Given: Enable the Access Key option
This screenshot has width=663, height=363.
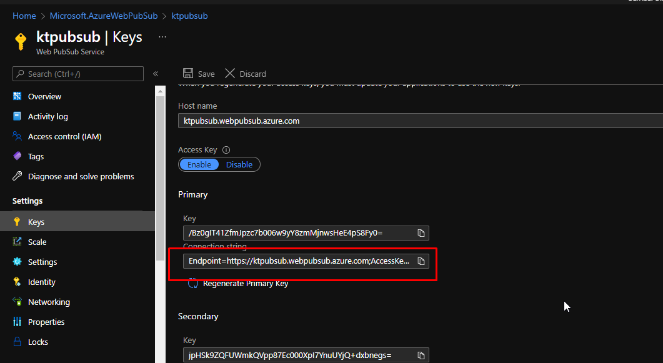Looking at the screenshot, I should pos(199,164).
